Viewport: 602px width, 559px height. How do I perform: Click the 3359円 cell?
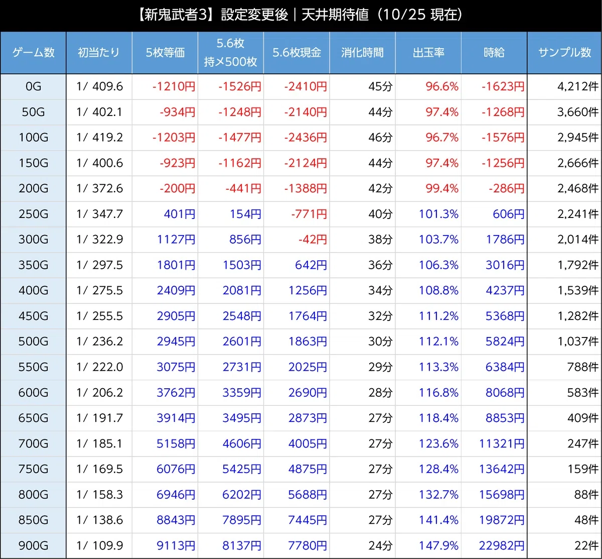coord(231,393)
